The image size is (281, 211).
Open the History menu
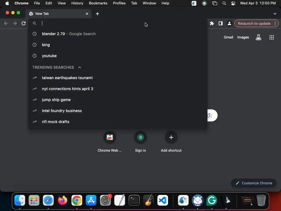(77, 3)
